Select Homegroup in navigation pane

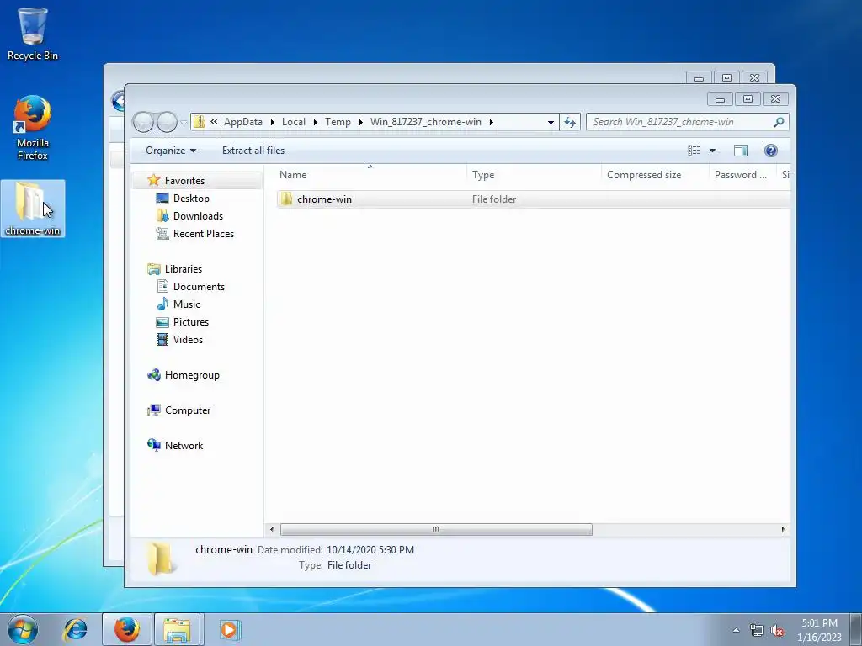click(x=192, y=374)
